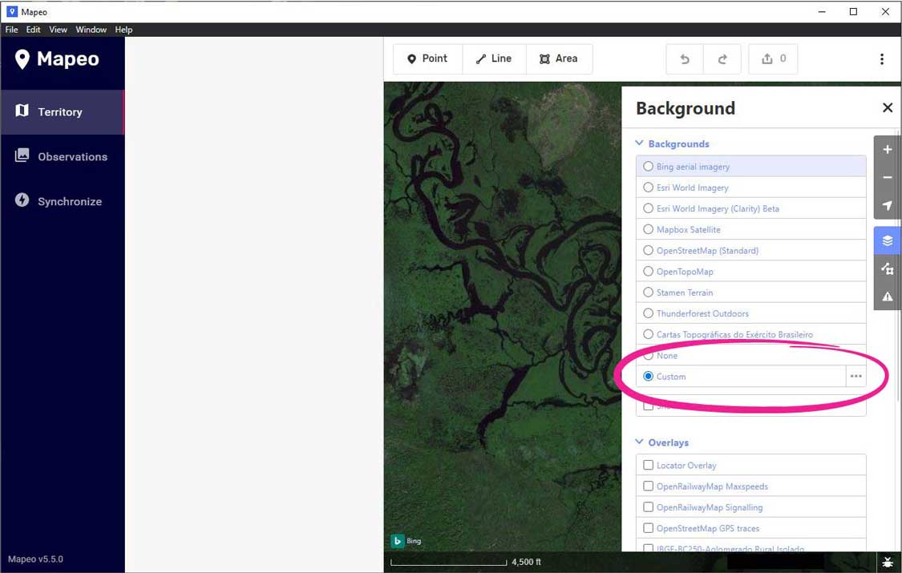Select the Area drawing tool
This screenshot has height=573, width=902.
(559, 59)
